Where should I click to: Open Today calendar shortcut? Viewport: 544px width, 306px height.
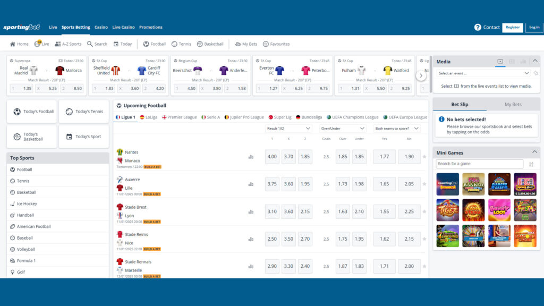(x=123, y=44)
